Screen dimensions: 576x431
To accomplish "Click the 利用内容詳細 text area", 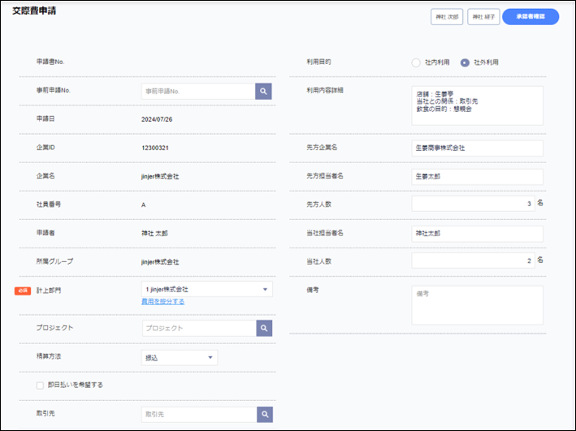I will [477, 106].
